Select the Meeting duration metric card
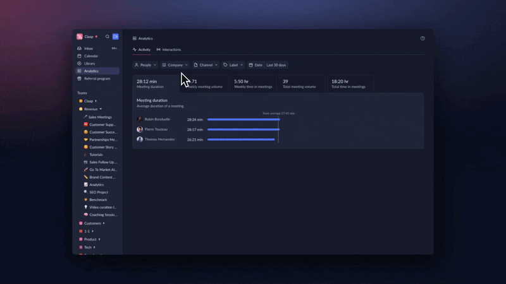Screen dimensions: 506x284 click(x=156, y=84)
